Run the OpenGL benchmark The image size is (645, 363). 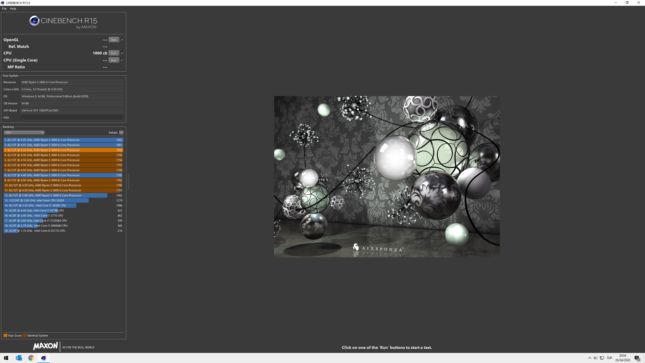point(114,40)
